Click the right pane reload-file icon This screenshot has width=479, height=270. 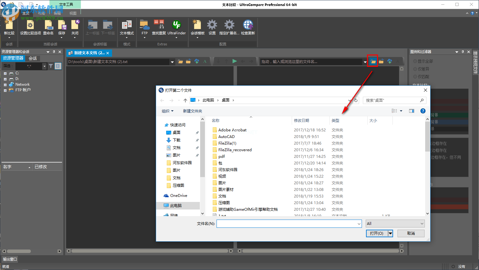pyautogui.click(x=381, y=61)
